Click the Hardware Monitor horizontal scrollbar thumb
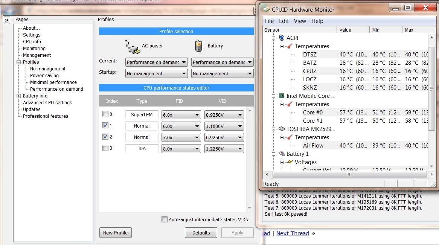Screen dimensions: 439x245 [349, 174]
